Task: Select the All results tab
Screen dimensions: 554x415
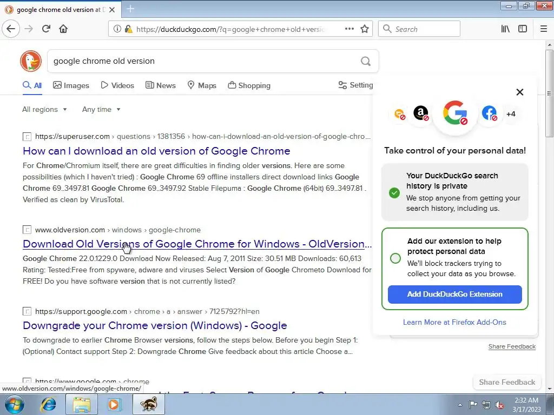Action: 32,85
